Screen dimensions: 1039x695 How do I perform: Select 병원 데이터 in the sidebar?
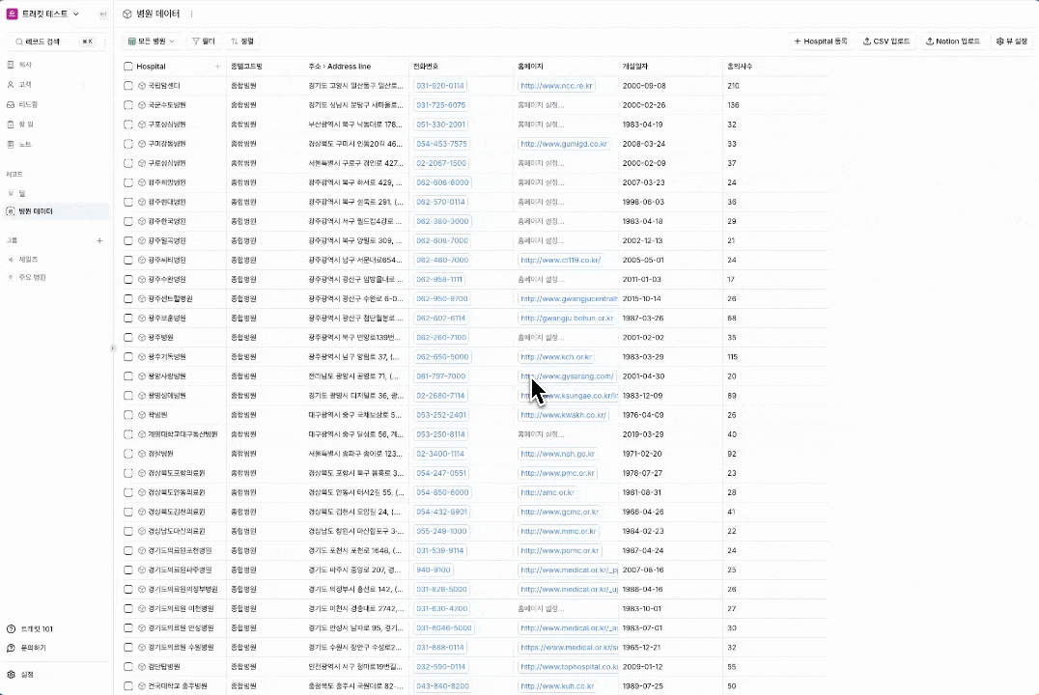(x=36, y=210)
